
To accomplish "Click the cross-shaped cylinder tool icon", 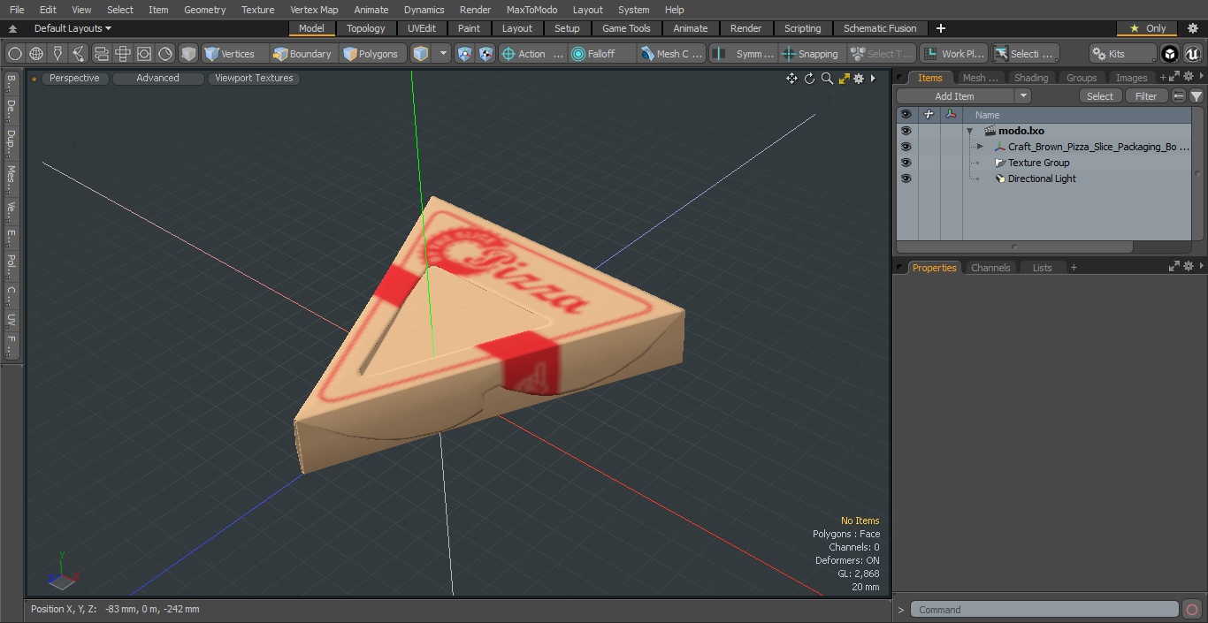I will click(x=123, y=54).
